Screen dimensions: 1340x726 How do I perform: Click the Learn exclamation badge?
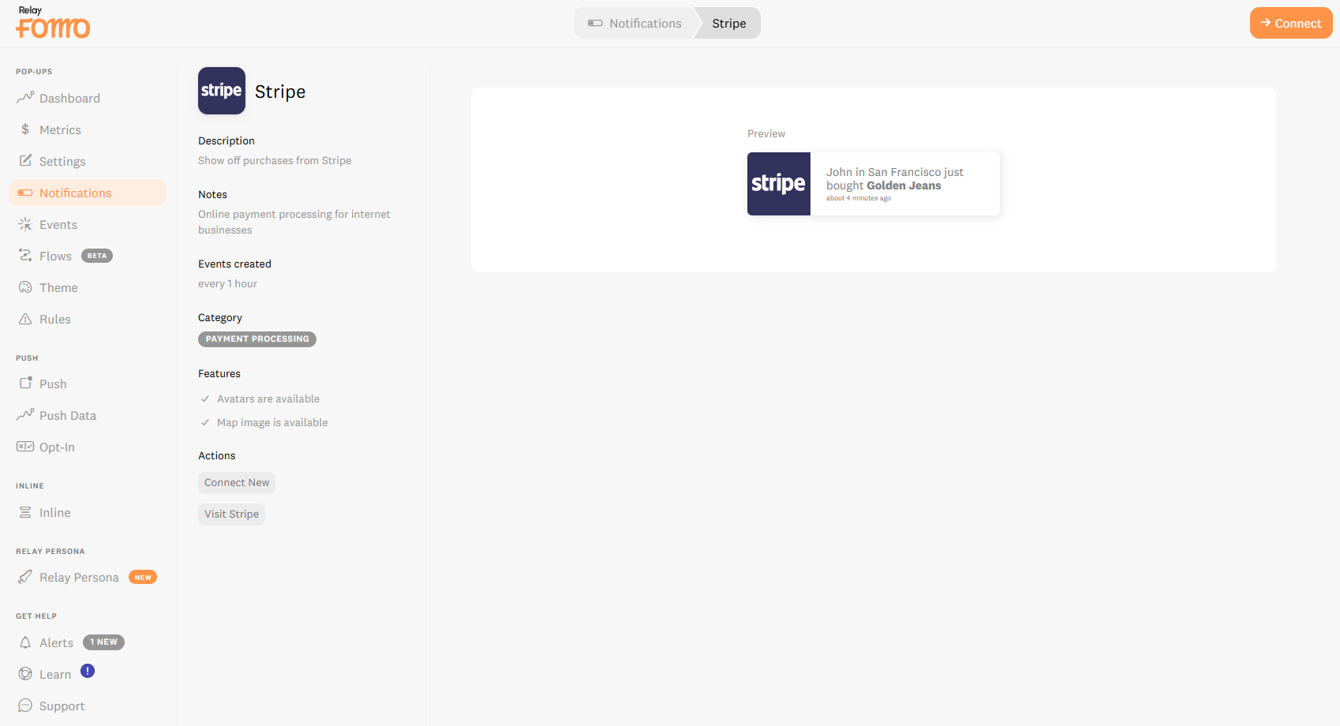(88, 671)
